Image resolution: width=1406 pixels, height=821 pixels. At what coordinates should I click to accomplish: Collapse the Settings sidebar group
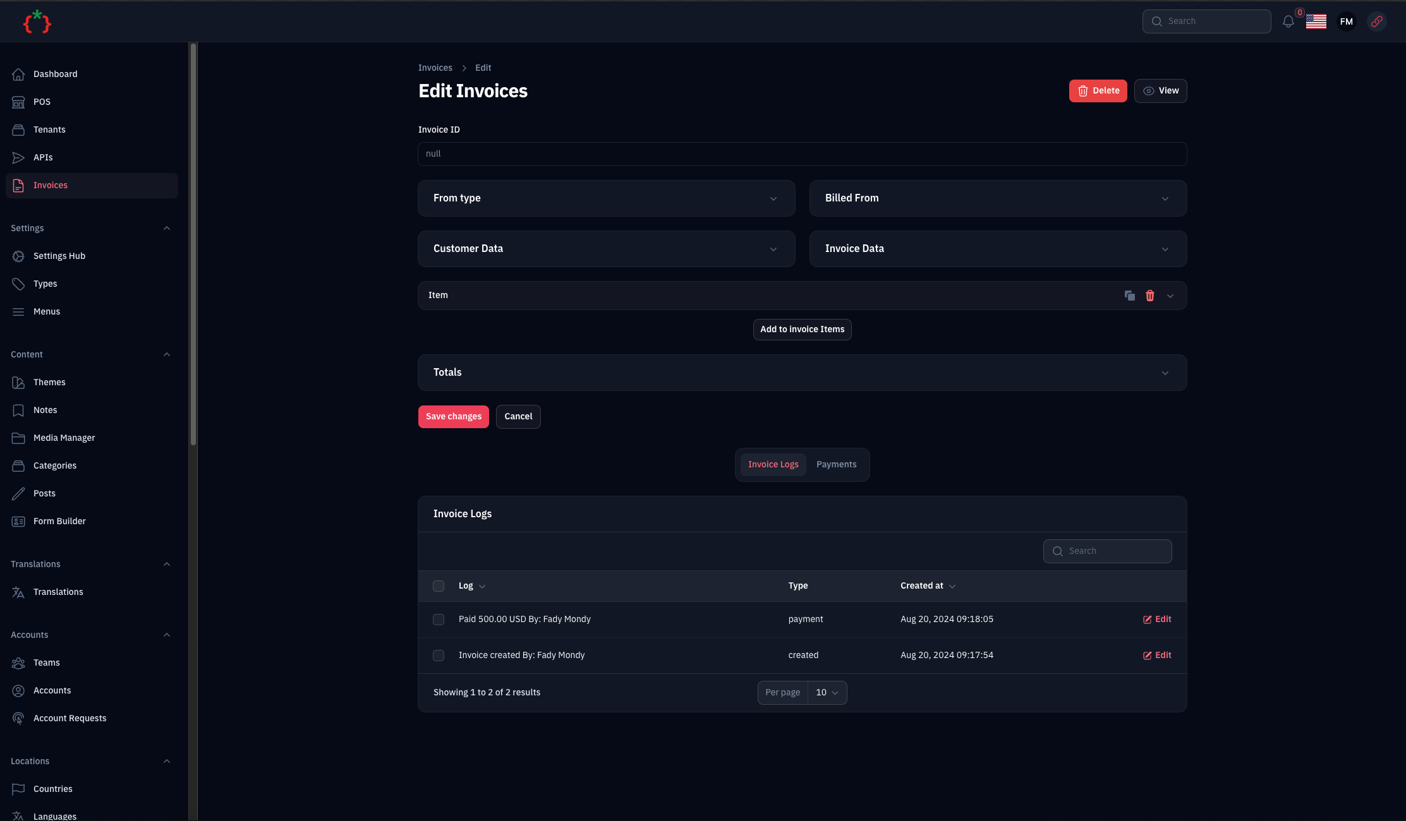click(x=166, y=228)
